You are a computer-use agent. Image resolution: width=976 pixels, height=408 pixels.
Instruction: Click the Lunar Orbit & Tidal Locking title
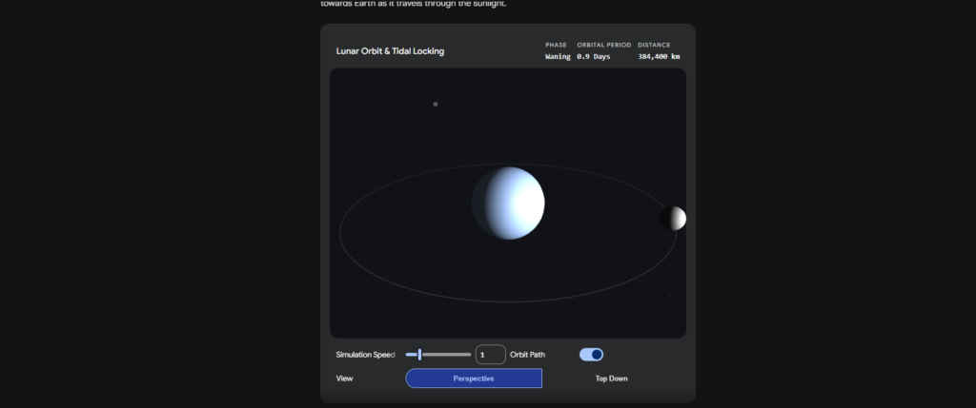pos(390,50)
